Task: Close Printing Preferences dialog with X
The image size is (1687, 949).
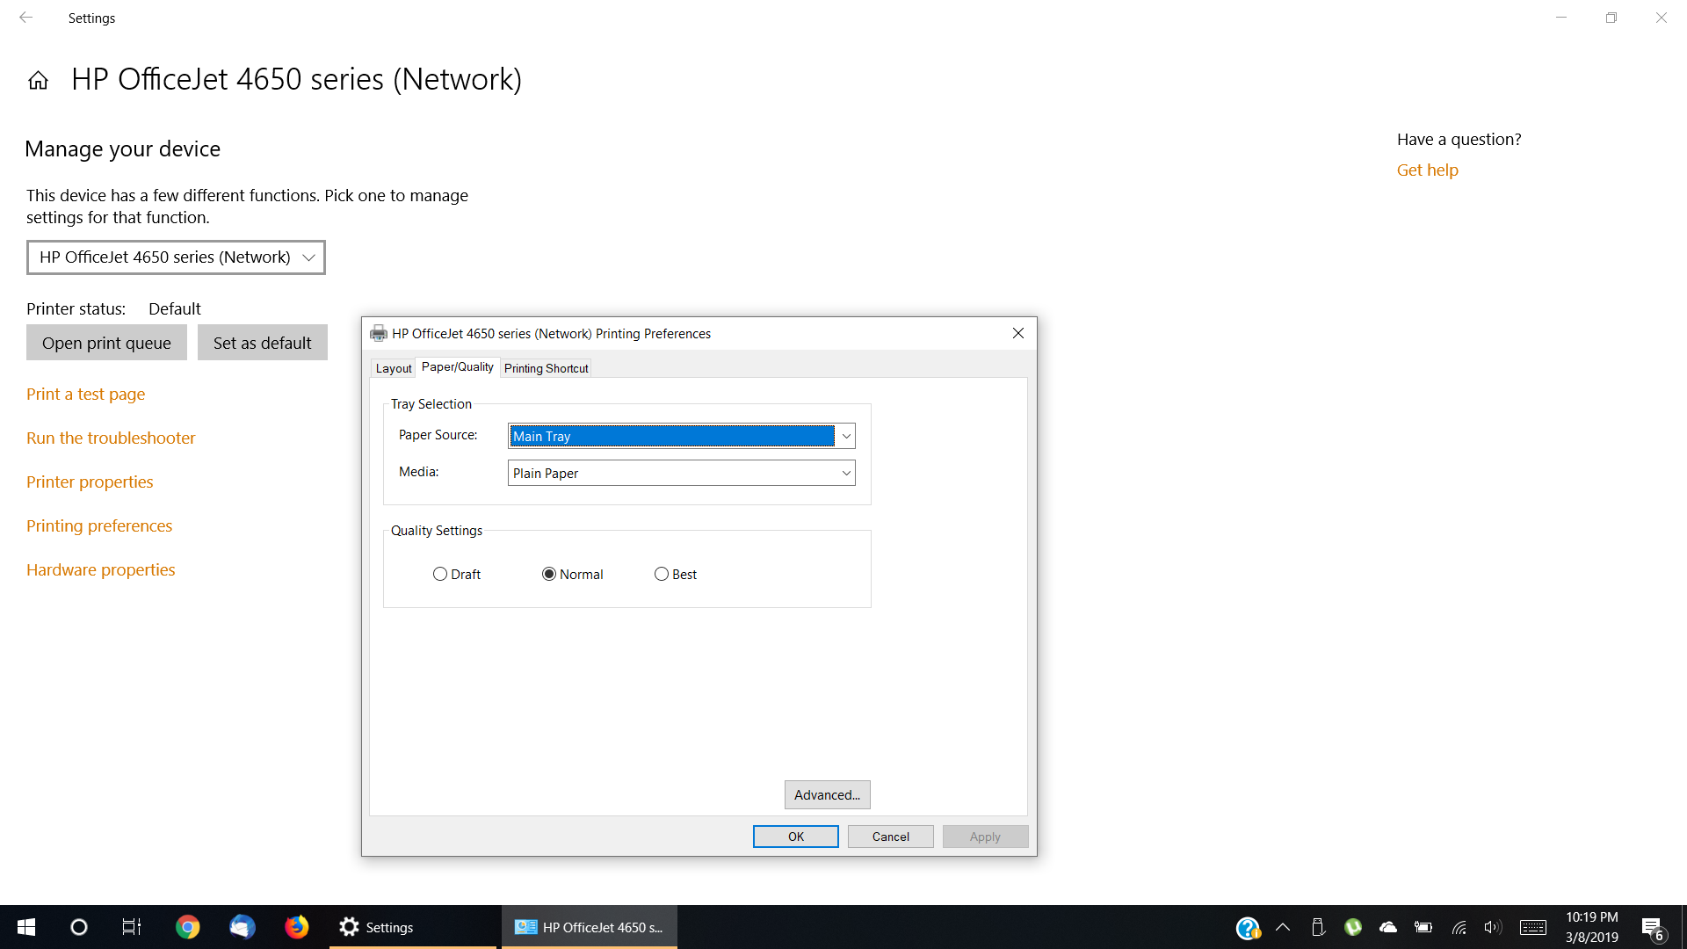Action: pyautogui.click(x=1017, y=333)
